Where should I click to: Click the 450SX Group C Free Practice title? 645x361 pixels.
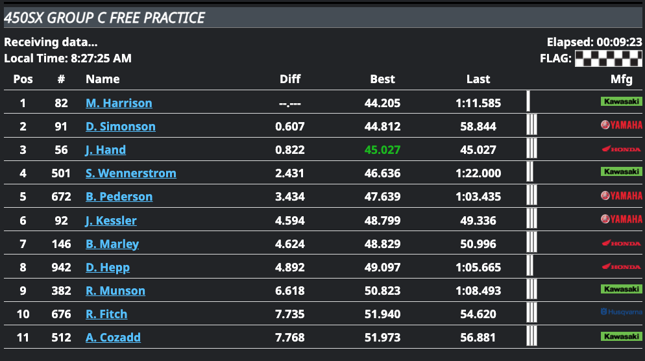pyautogui.click(x=104, y=18)
